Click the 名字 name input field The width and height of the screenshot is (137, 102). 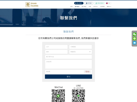[x=56, y=47]
